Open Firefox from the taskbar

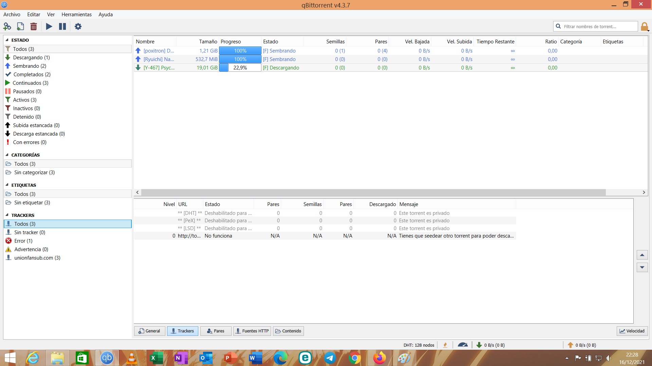[379, 358]
